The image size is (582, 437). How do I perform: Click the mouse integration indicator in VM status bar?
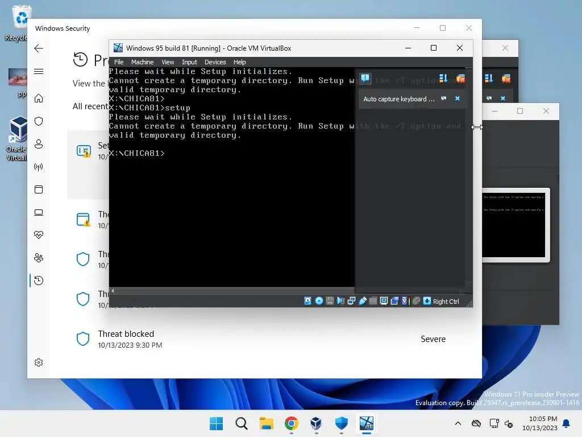point(416,301)
